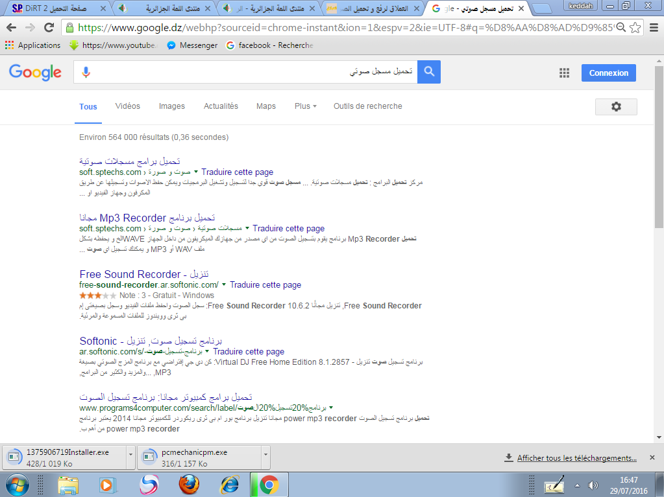
Task: Bookmark this page with the star icon
Action: (635, 28)
